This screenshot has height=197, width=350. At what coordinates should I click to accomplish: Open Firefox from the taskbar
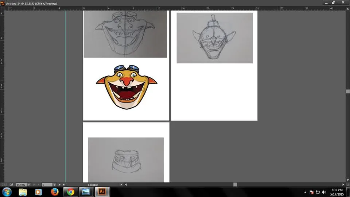pos(54,192)
